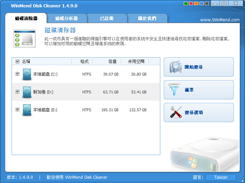
Task: Minimize the WinMend Disk Cleaner window
Action: [x=215, y=3]
